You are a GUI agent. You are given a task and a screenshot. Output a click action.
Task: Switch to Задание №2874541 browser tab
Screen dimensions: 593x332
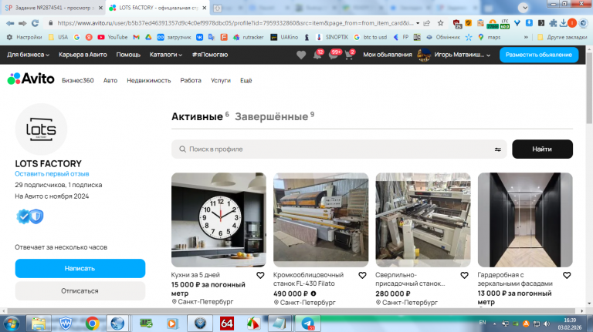tap(53, 8)
